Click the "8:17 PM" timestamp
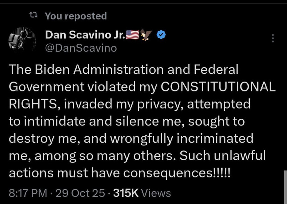 click(27, 193)
